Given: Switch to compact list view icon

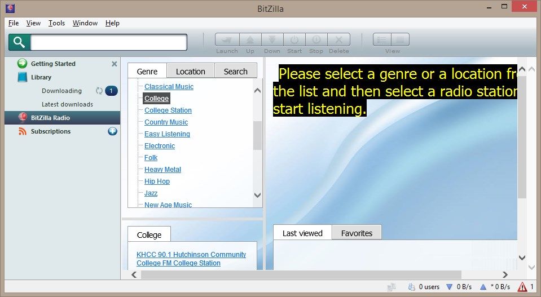Looking at the screenshot, I should pyautogui.click(x=400, y=39).
